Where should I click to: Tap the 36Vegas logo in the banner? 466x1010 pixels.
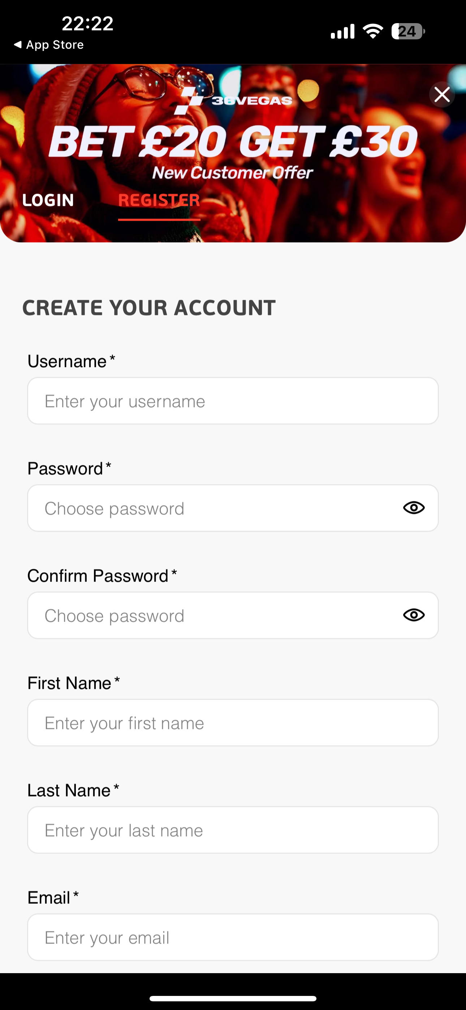(x=233, y=100)
